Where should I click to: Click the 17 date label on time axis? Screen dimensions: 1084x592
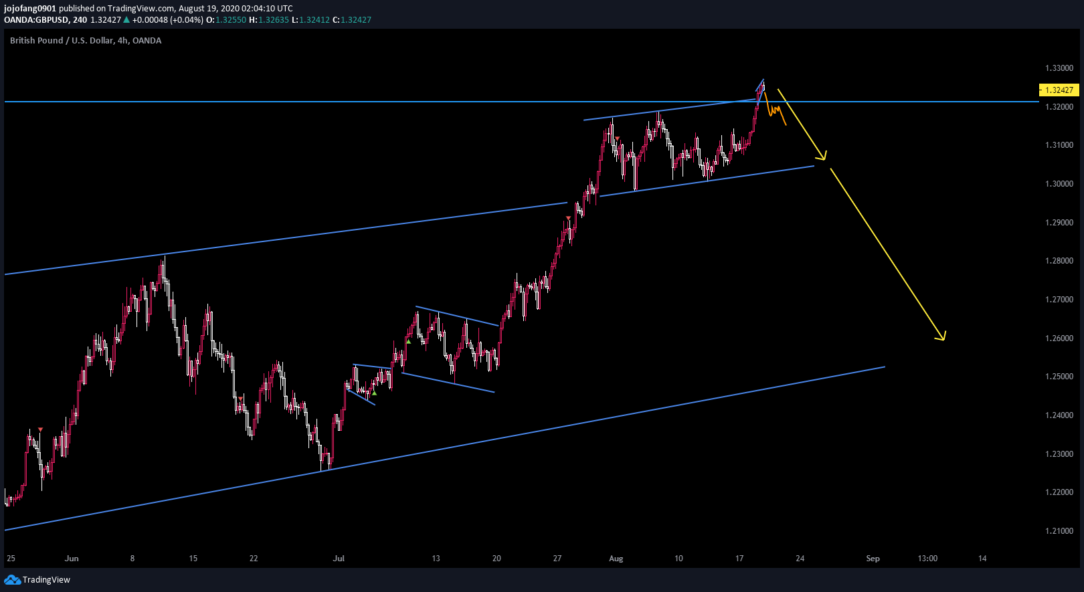[x=739, y=559]
